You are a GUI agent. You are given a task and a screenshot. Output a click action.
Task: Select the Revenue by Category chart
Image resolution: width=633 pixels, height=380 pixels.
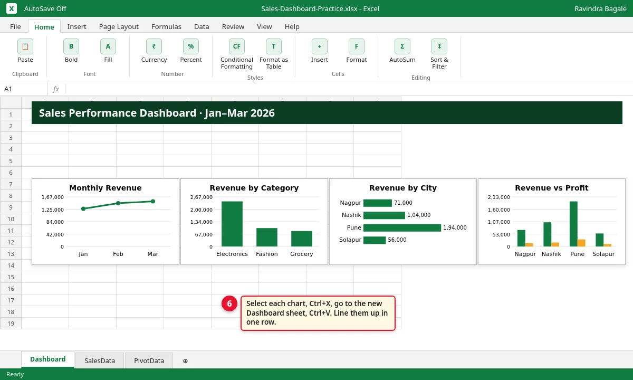pyautogui.click(x=254, y=222)
